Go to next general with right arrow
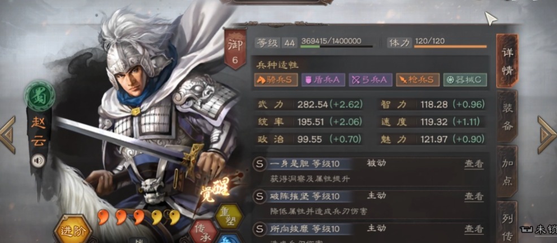 click(547, 134)
